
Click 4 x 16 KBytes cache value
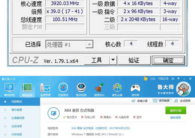[x=138, y=3]
